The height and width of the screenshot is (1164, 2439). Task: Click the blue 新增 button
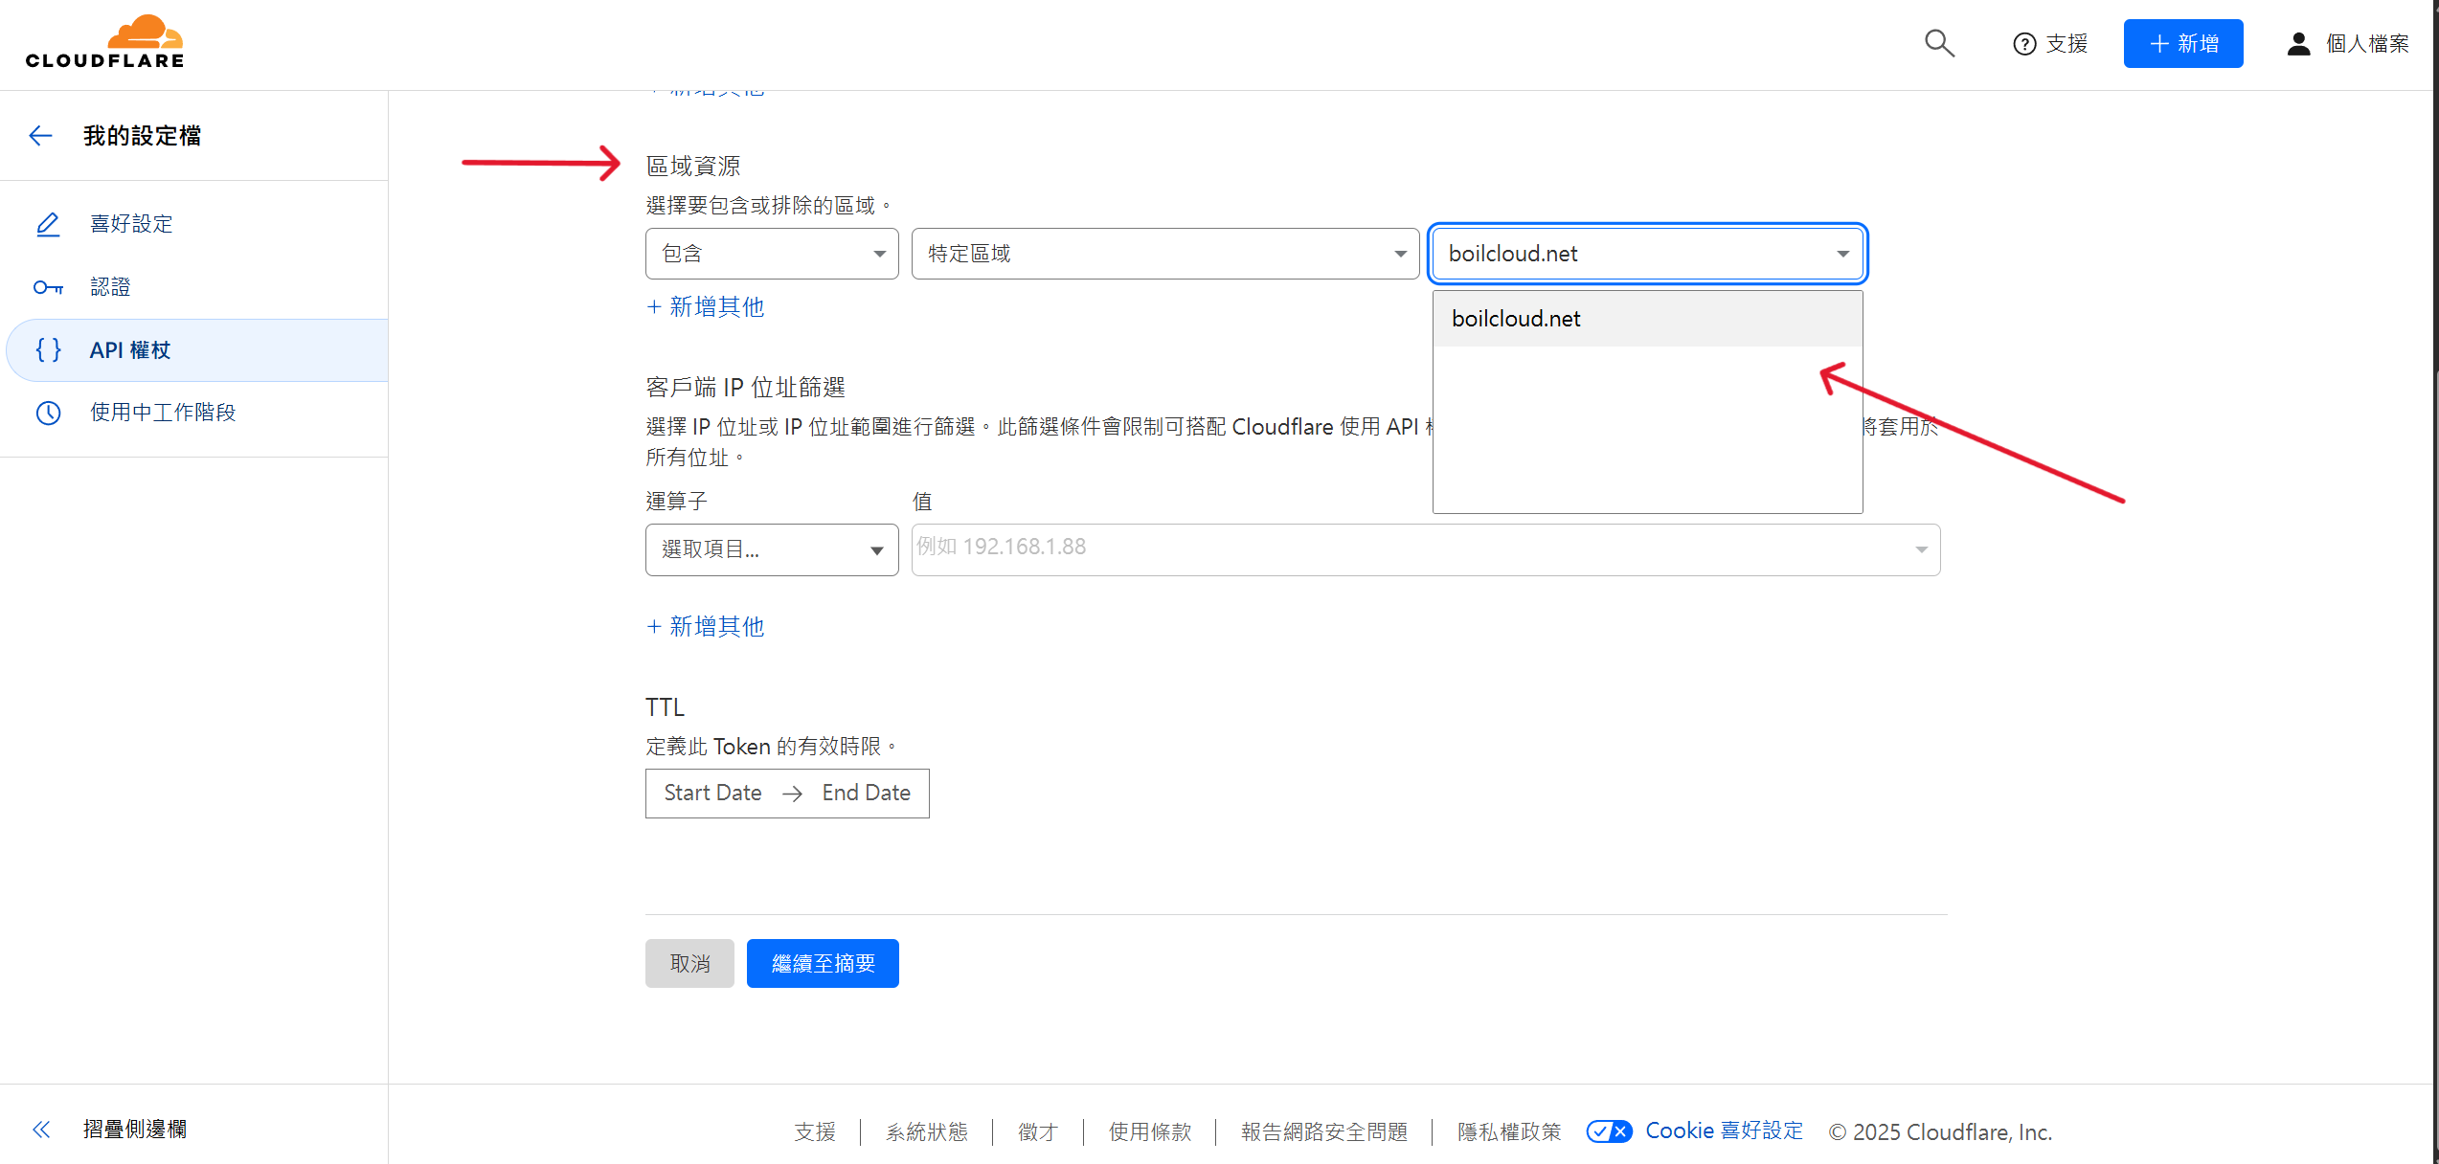(x=2182, y=44)
